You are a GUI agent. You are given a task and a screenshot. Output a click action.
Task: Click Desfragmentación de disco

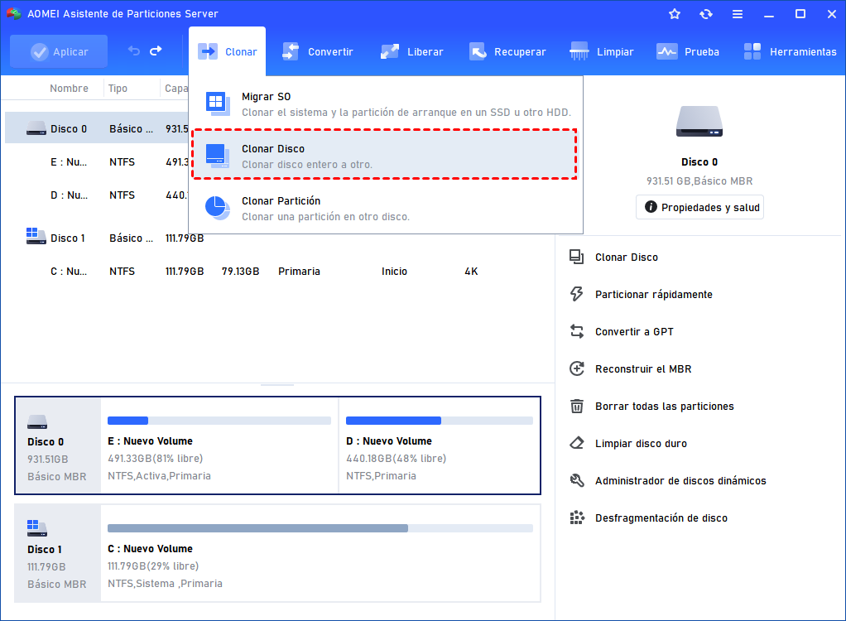pos(661,518)
